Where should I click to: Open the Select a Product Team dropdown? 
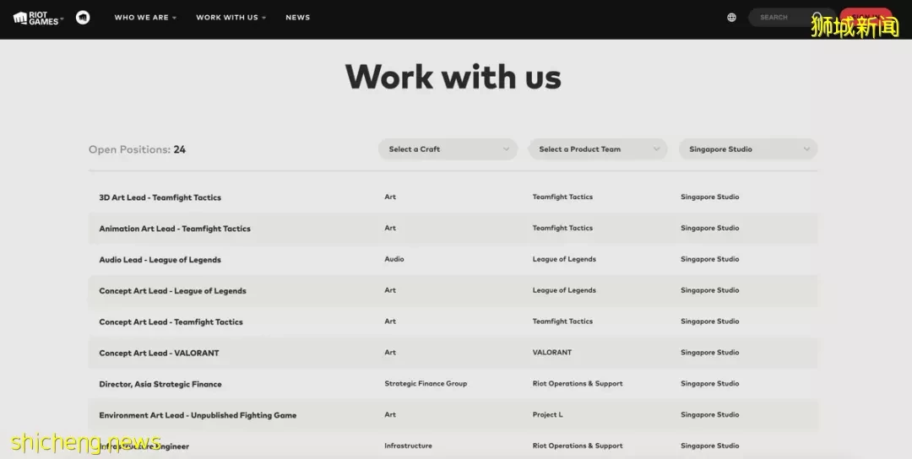pyautogui.click(x=598, y=149)
